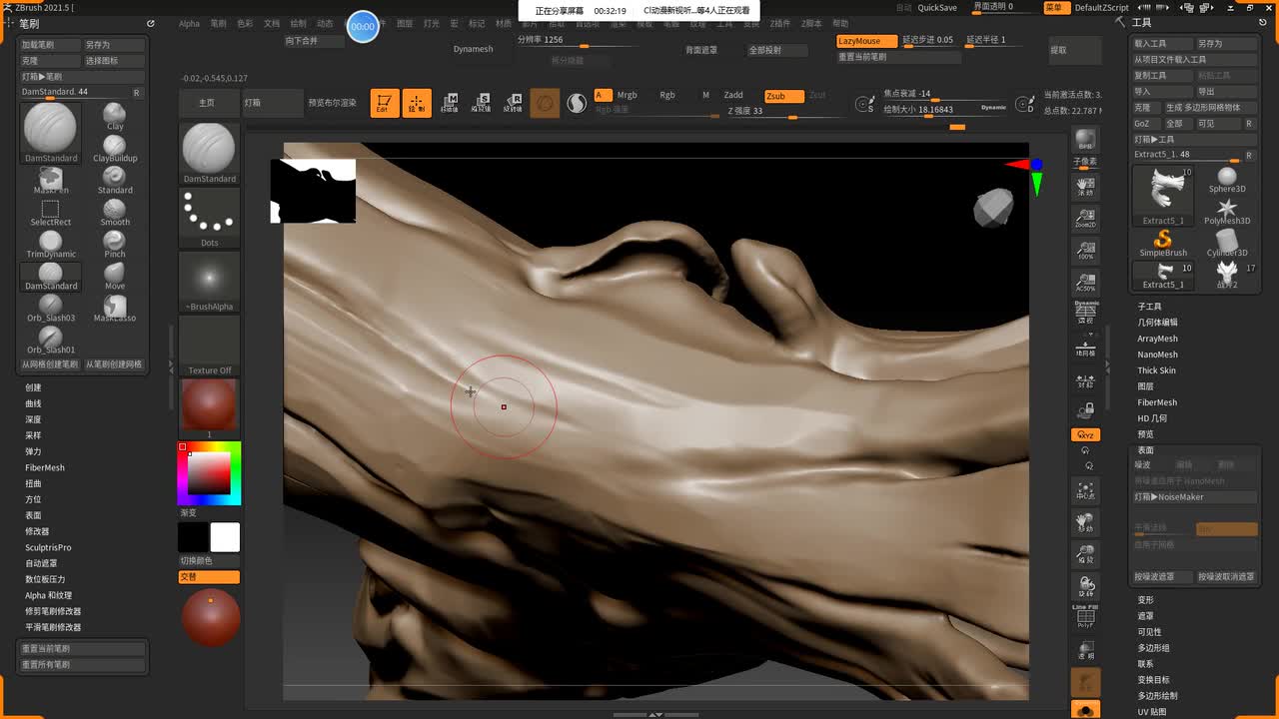Select the Orb_Slash01 brush

[51, 340]
